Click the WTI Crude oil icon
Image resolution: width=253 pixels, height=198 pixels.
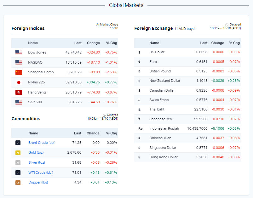[x=18, y=173]
